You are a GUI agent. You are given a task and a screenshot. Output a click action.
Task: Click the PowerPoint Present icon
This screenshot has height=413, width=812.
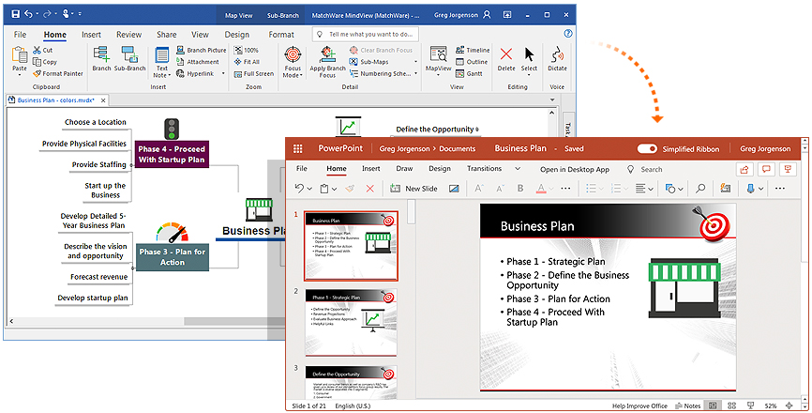(788, 169)
